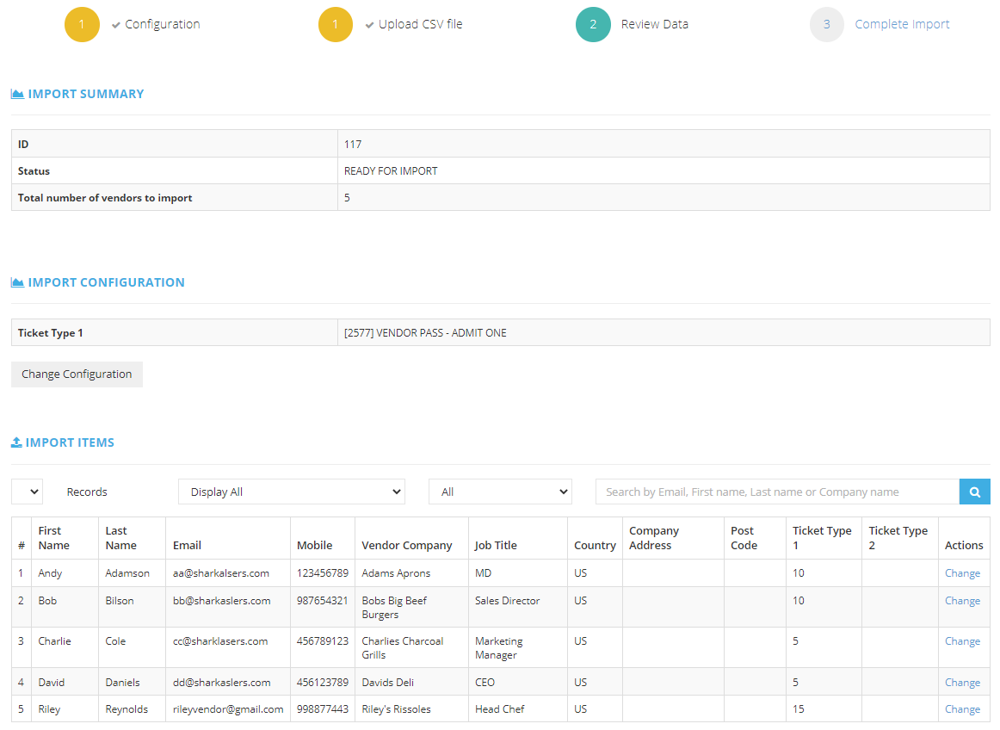Screen dimensions: 1000x730
Task: Click the Import Summary chart icon
Action: tap(17, 94)
